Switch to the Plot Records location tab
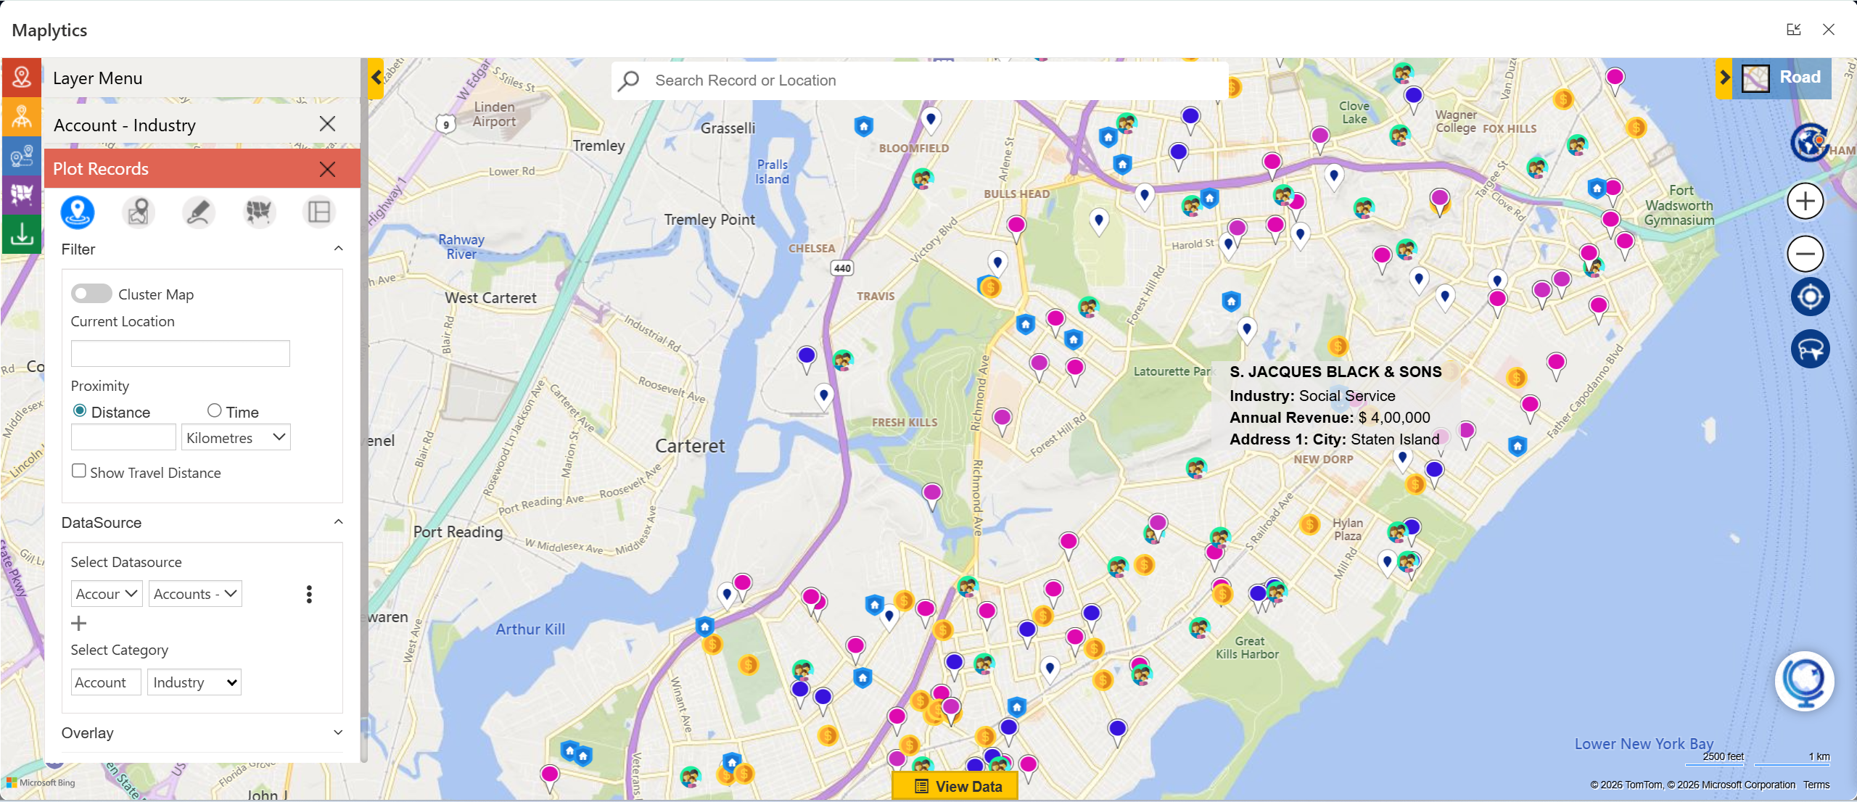This screenshot has height=802, width=1857. [78, 212]
